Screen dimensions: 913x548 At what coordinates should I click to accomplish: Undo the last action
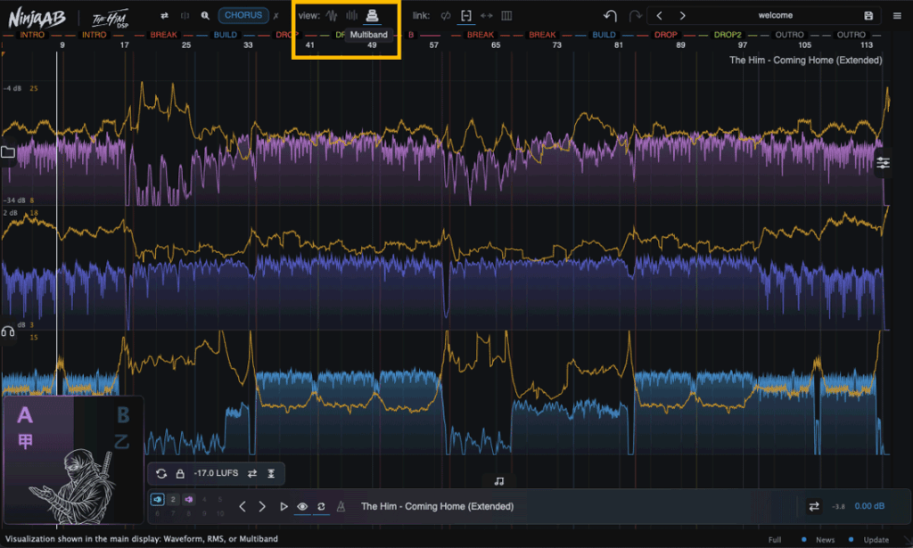pos(610,16)
